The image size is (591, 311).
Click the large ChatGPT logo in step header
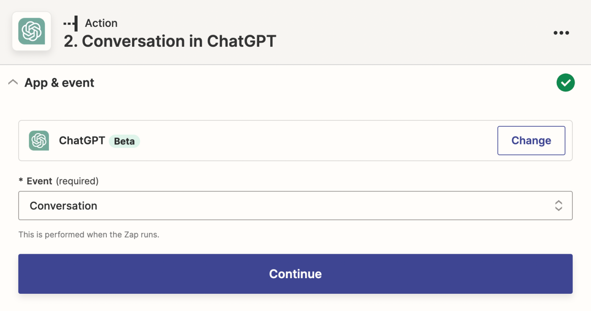(x=32, y=31)
